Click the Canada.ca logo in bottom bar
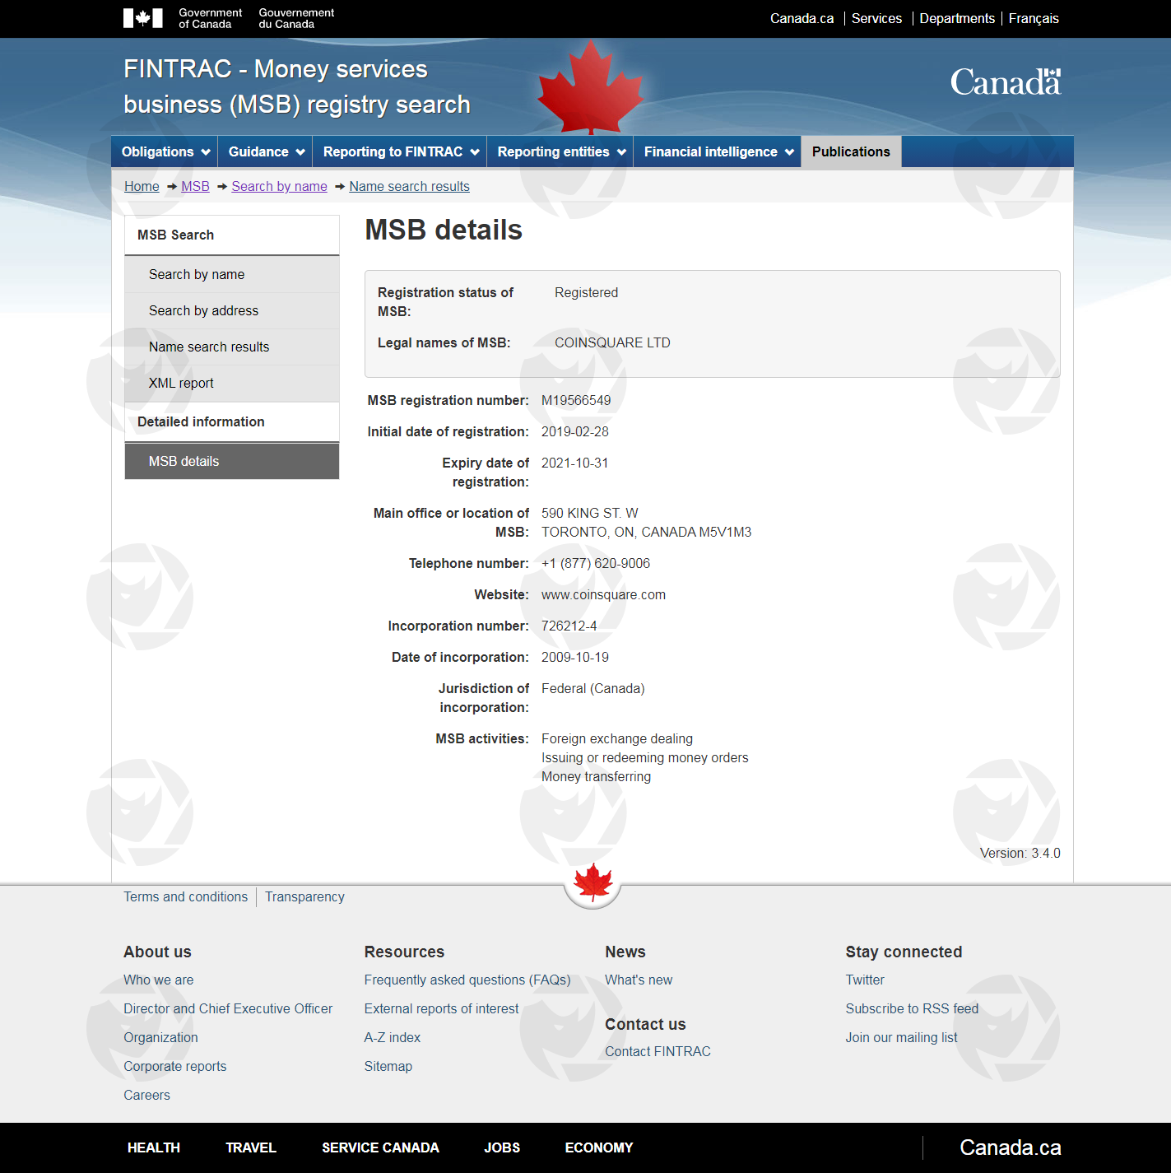1171x1173 pixels. (x=1010, y=1147)
